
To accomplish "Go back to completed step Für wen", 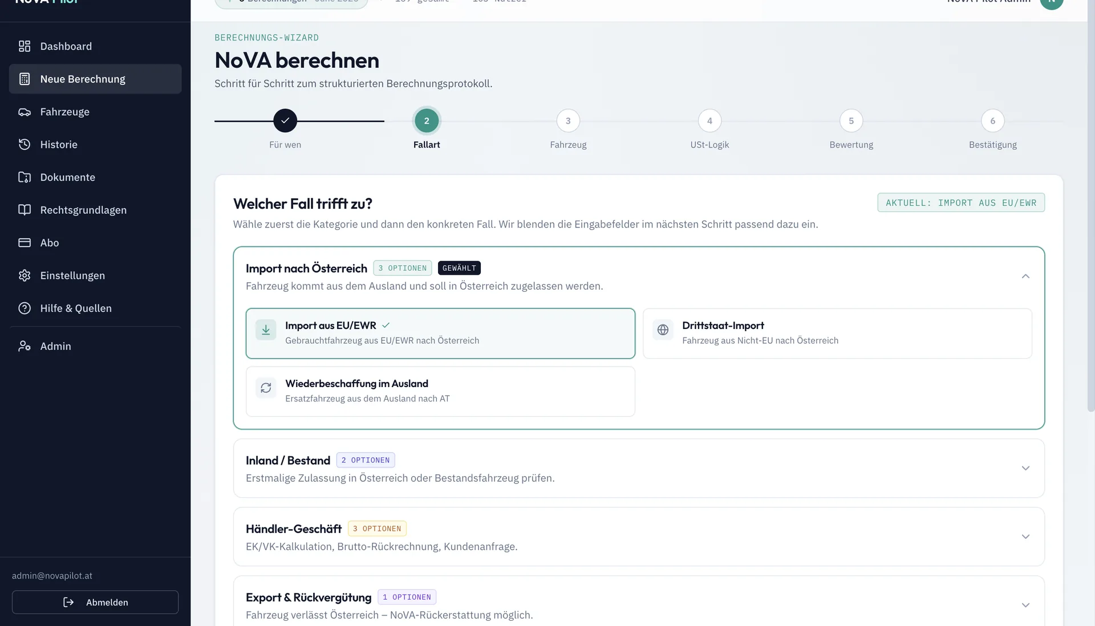I will pyautogui.click(x=285, y=121).
